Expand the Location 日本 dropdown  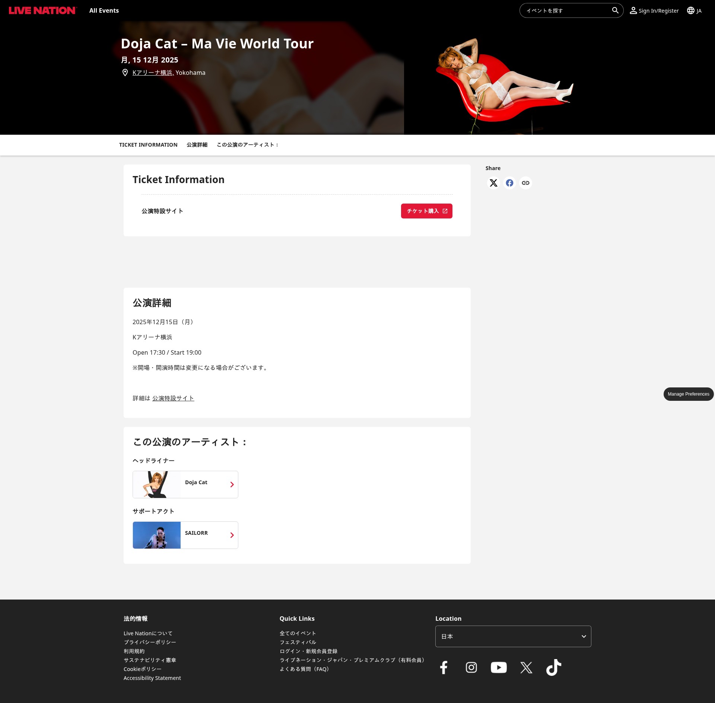point(513,636)
